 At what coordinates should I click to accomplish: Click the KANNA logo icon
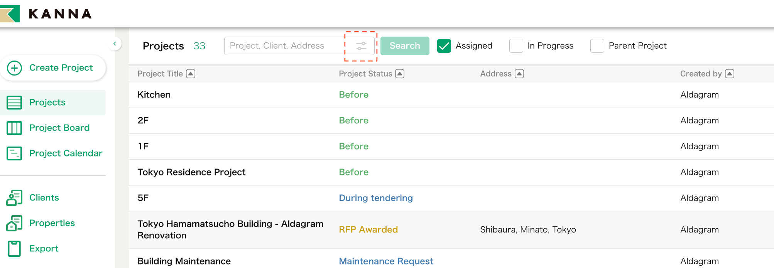tap(10, 13)
